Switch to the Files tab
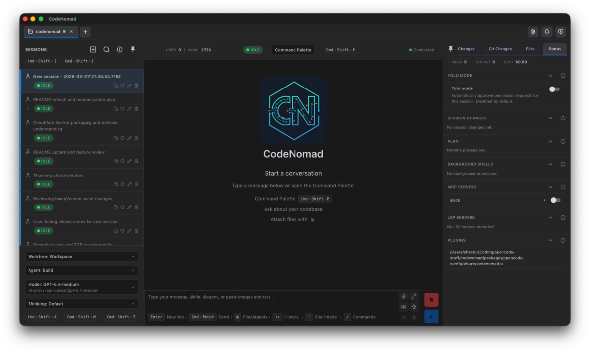Screen dimensions: 590x352 point(530,49)
